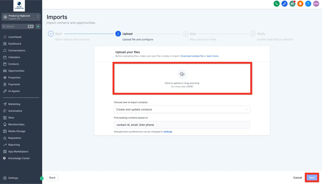Click the Contacts icon in sidebar
Image resolution: width=322 pixels, height=184 pixels.
coord(5,64)
